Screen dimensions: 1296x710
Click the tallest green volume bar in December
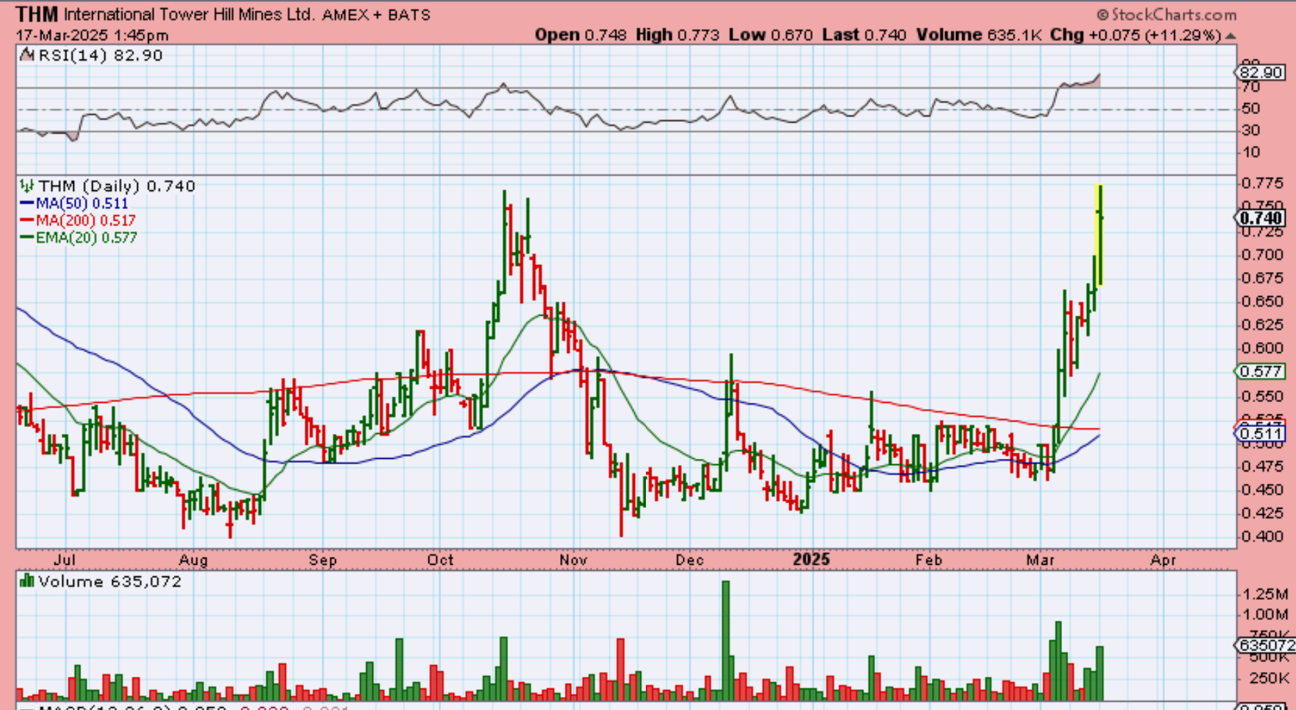(x=726, y=641)
